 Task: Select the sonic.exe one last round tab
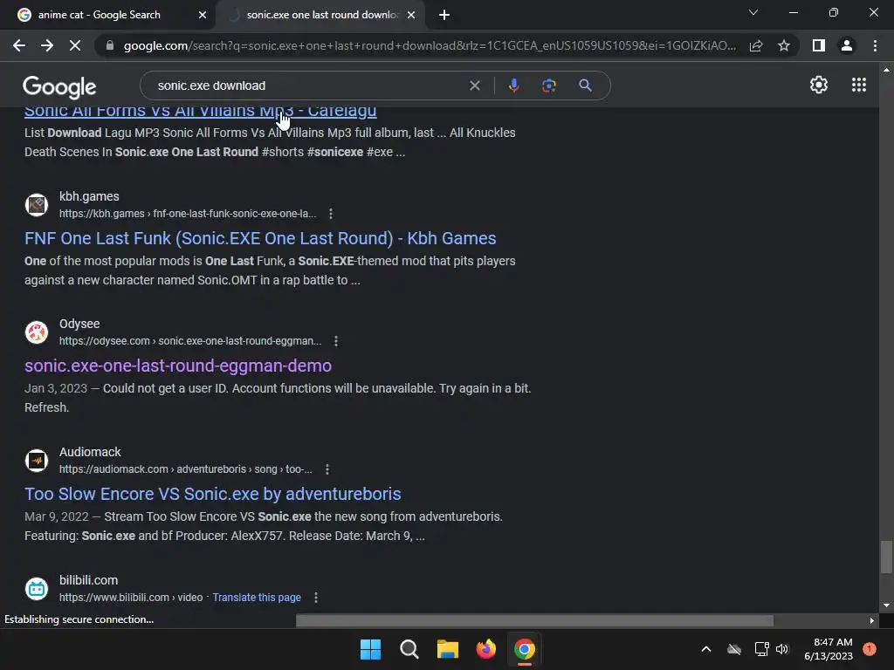pyautogui.click(x=321, y=15)
